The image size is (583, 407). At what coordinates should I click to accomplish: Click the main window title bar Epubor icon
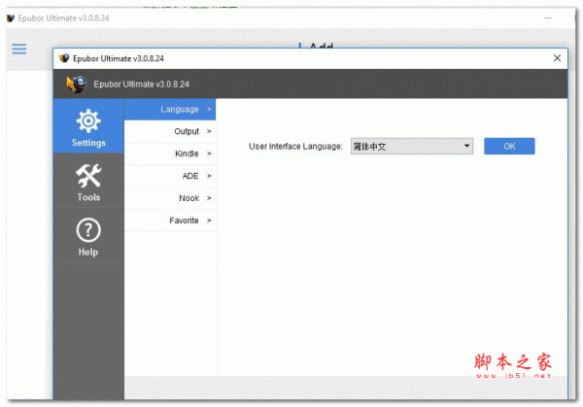click(x=11, y=17)
